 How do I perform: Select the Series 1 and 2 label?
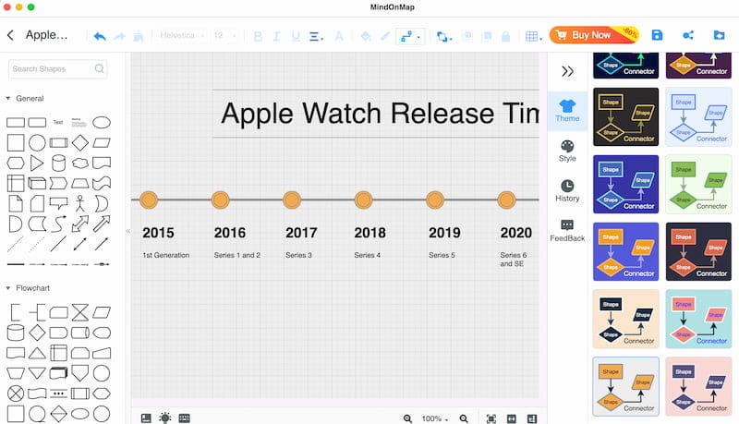click(x=237, y=255)
